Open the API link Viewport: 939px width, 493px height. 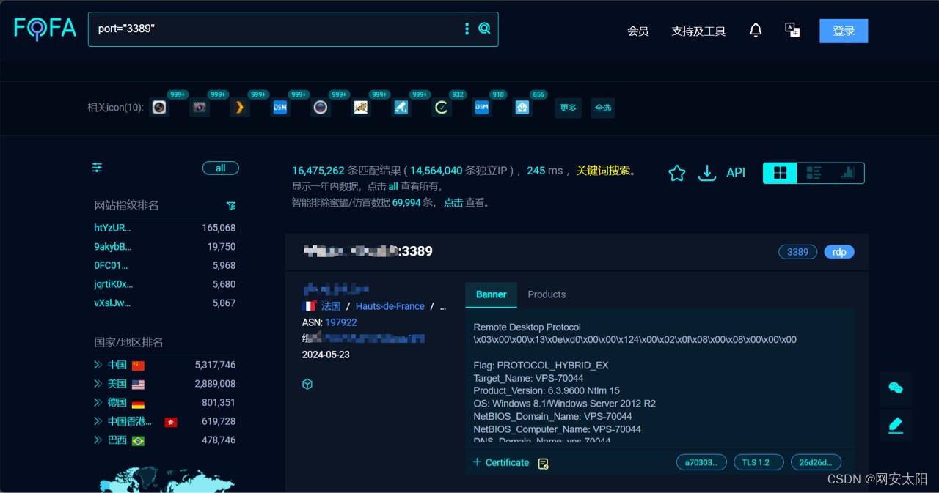pos(736,173)
